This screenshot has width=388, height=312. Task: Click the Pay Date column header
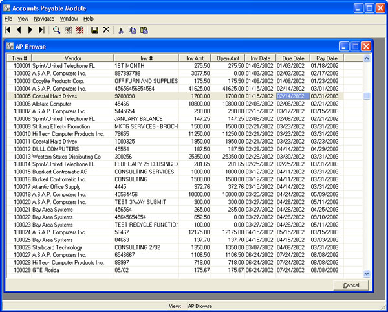click(327, 58)
